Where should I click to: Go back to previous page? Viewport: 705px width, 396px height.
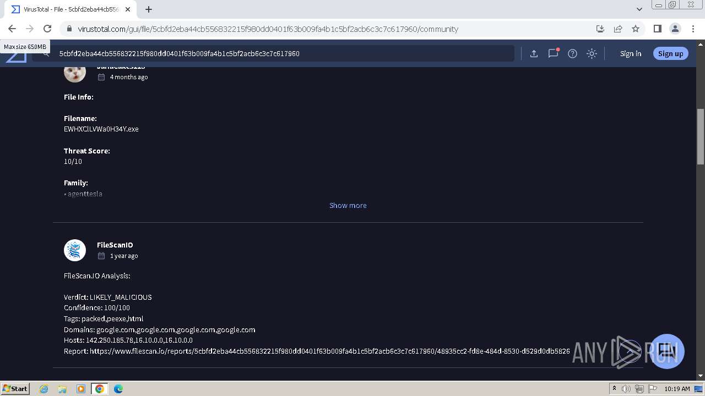[x=12, y=29]
